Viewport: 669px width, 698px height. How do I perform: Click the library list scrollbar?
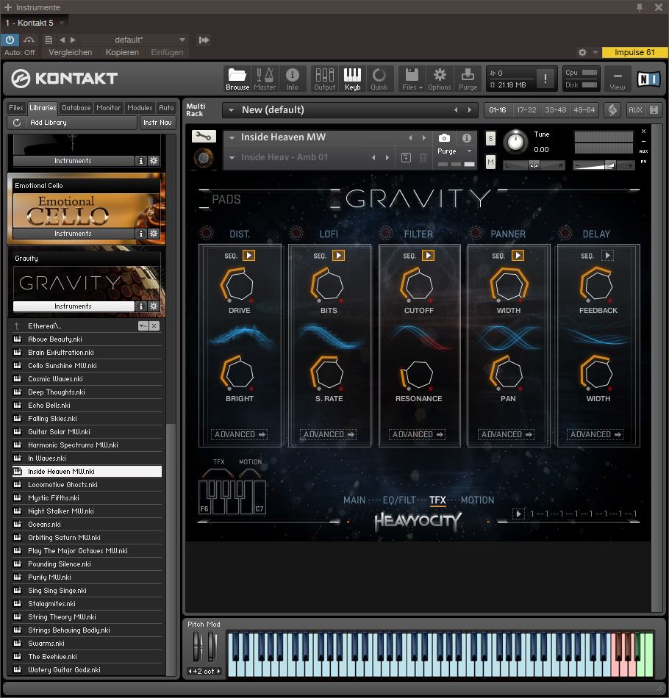tap(169, 551)
